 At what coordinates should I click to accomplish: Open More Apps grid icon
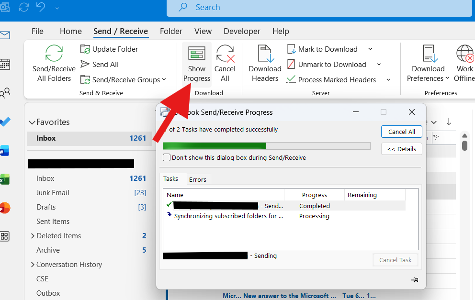[x=4, y=236]
